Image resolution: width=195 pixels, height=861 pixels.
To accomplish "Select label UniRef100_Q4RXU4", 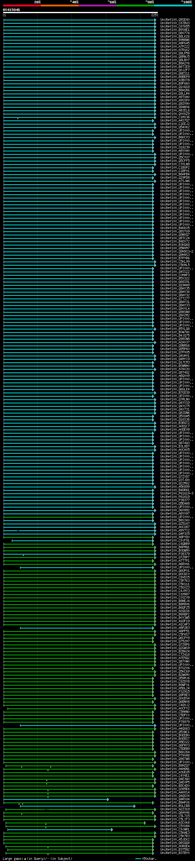I will pos(175,799).
